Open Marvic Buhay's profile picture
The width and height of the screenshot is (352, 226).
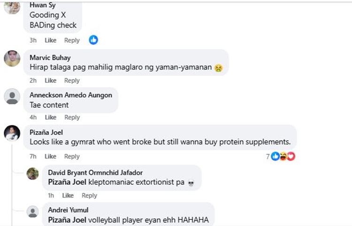(x=12, y=59)
